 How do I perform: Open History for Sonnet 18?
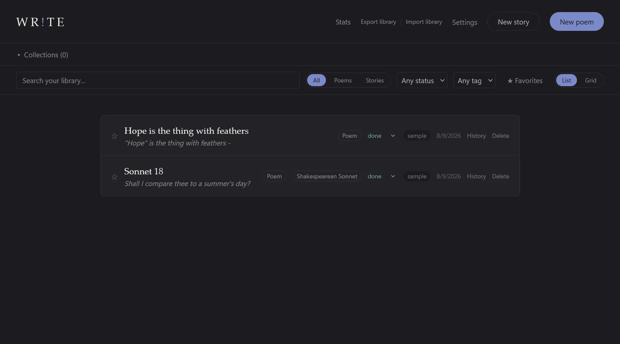[x=476, y=176]
